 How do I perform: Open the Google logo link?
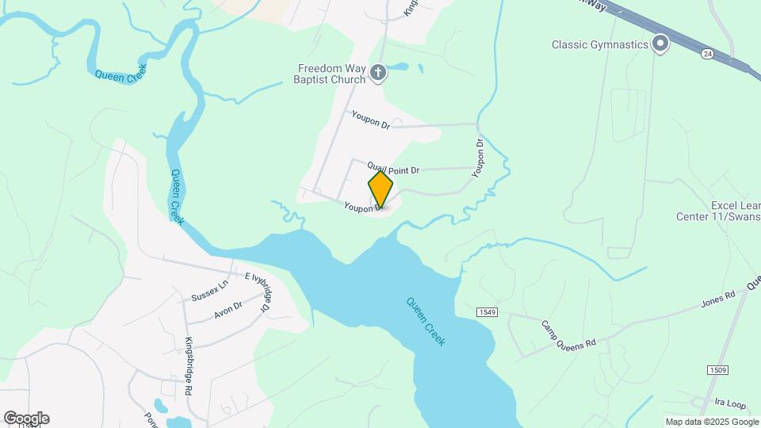(27, 418)
